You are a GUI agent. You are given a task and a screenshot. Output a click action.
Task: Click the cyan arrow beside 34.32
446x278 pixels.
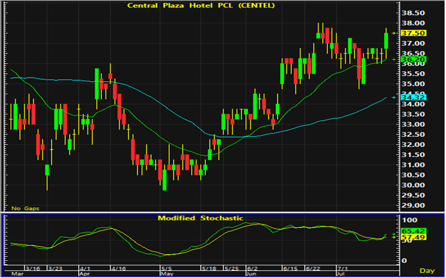(x=394, y=98)
